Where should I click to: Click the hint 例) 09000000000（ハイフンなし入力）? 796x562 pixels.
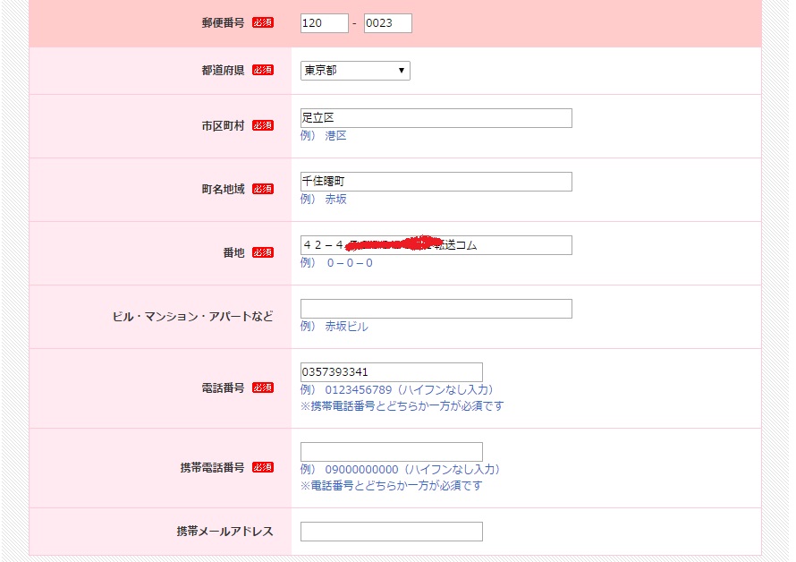[x=401, y=470]
